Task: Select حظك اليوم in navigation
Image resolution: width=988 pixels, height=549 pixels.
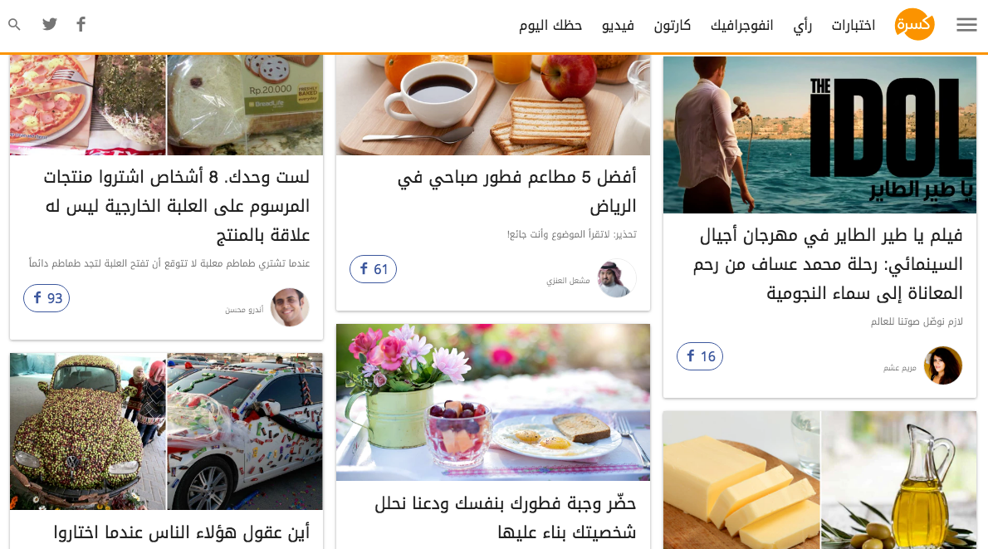Action: coord(550,25)
